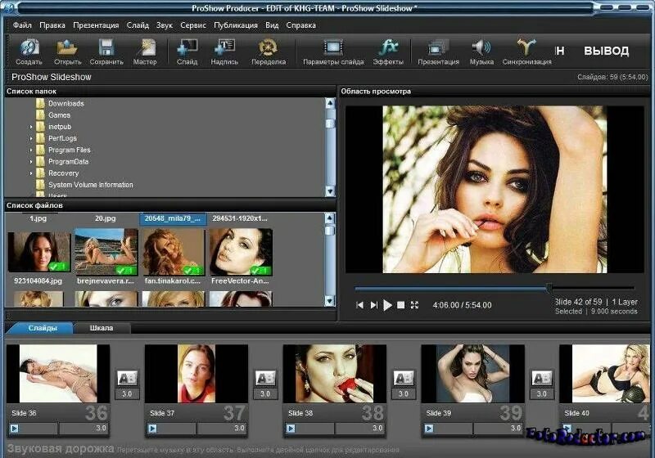The image size is (655, 458).
Task: Click play icon under Slide 39
Action: tap(429, 429)
